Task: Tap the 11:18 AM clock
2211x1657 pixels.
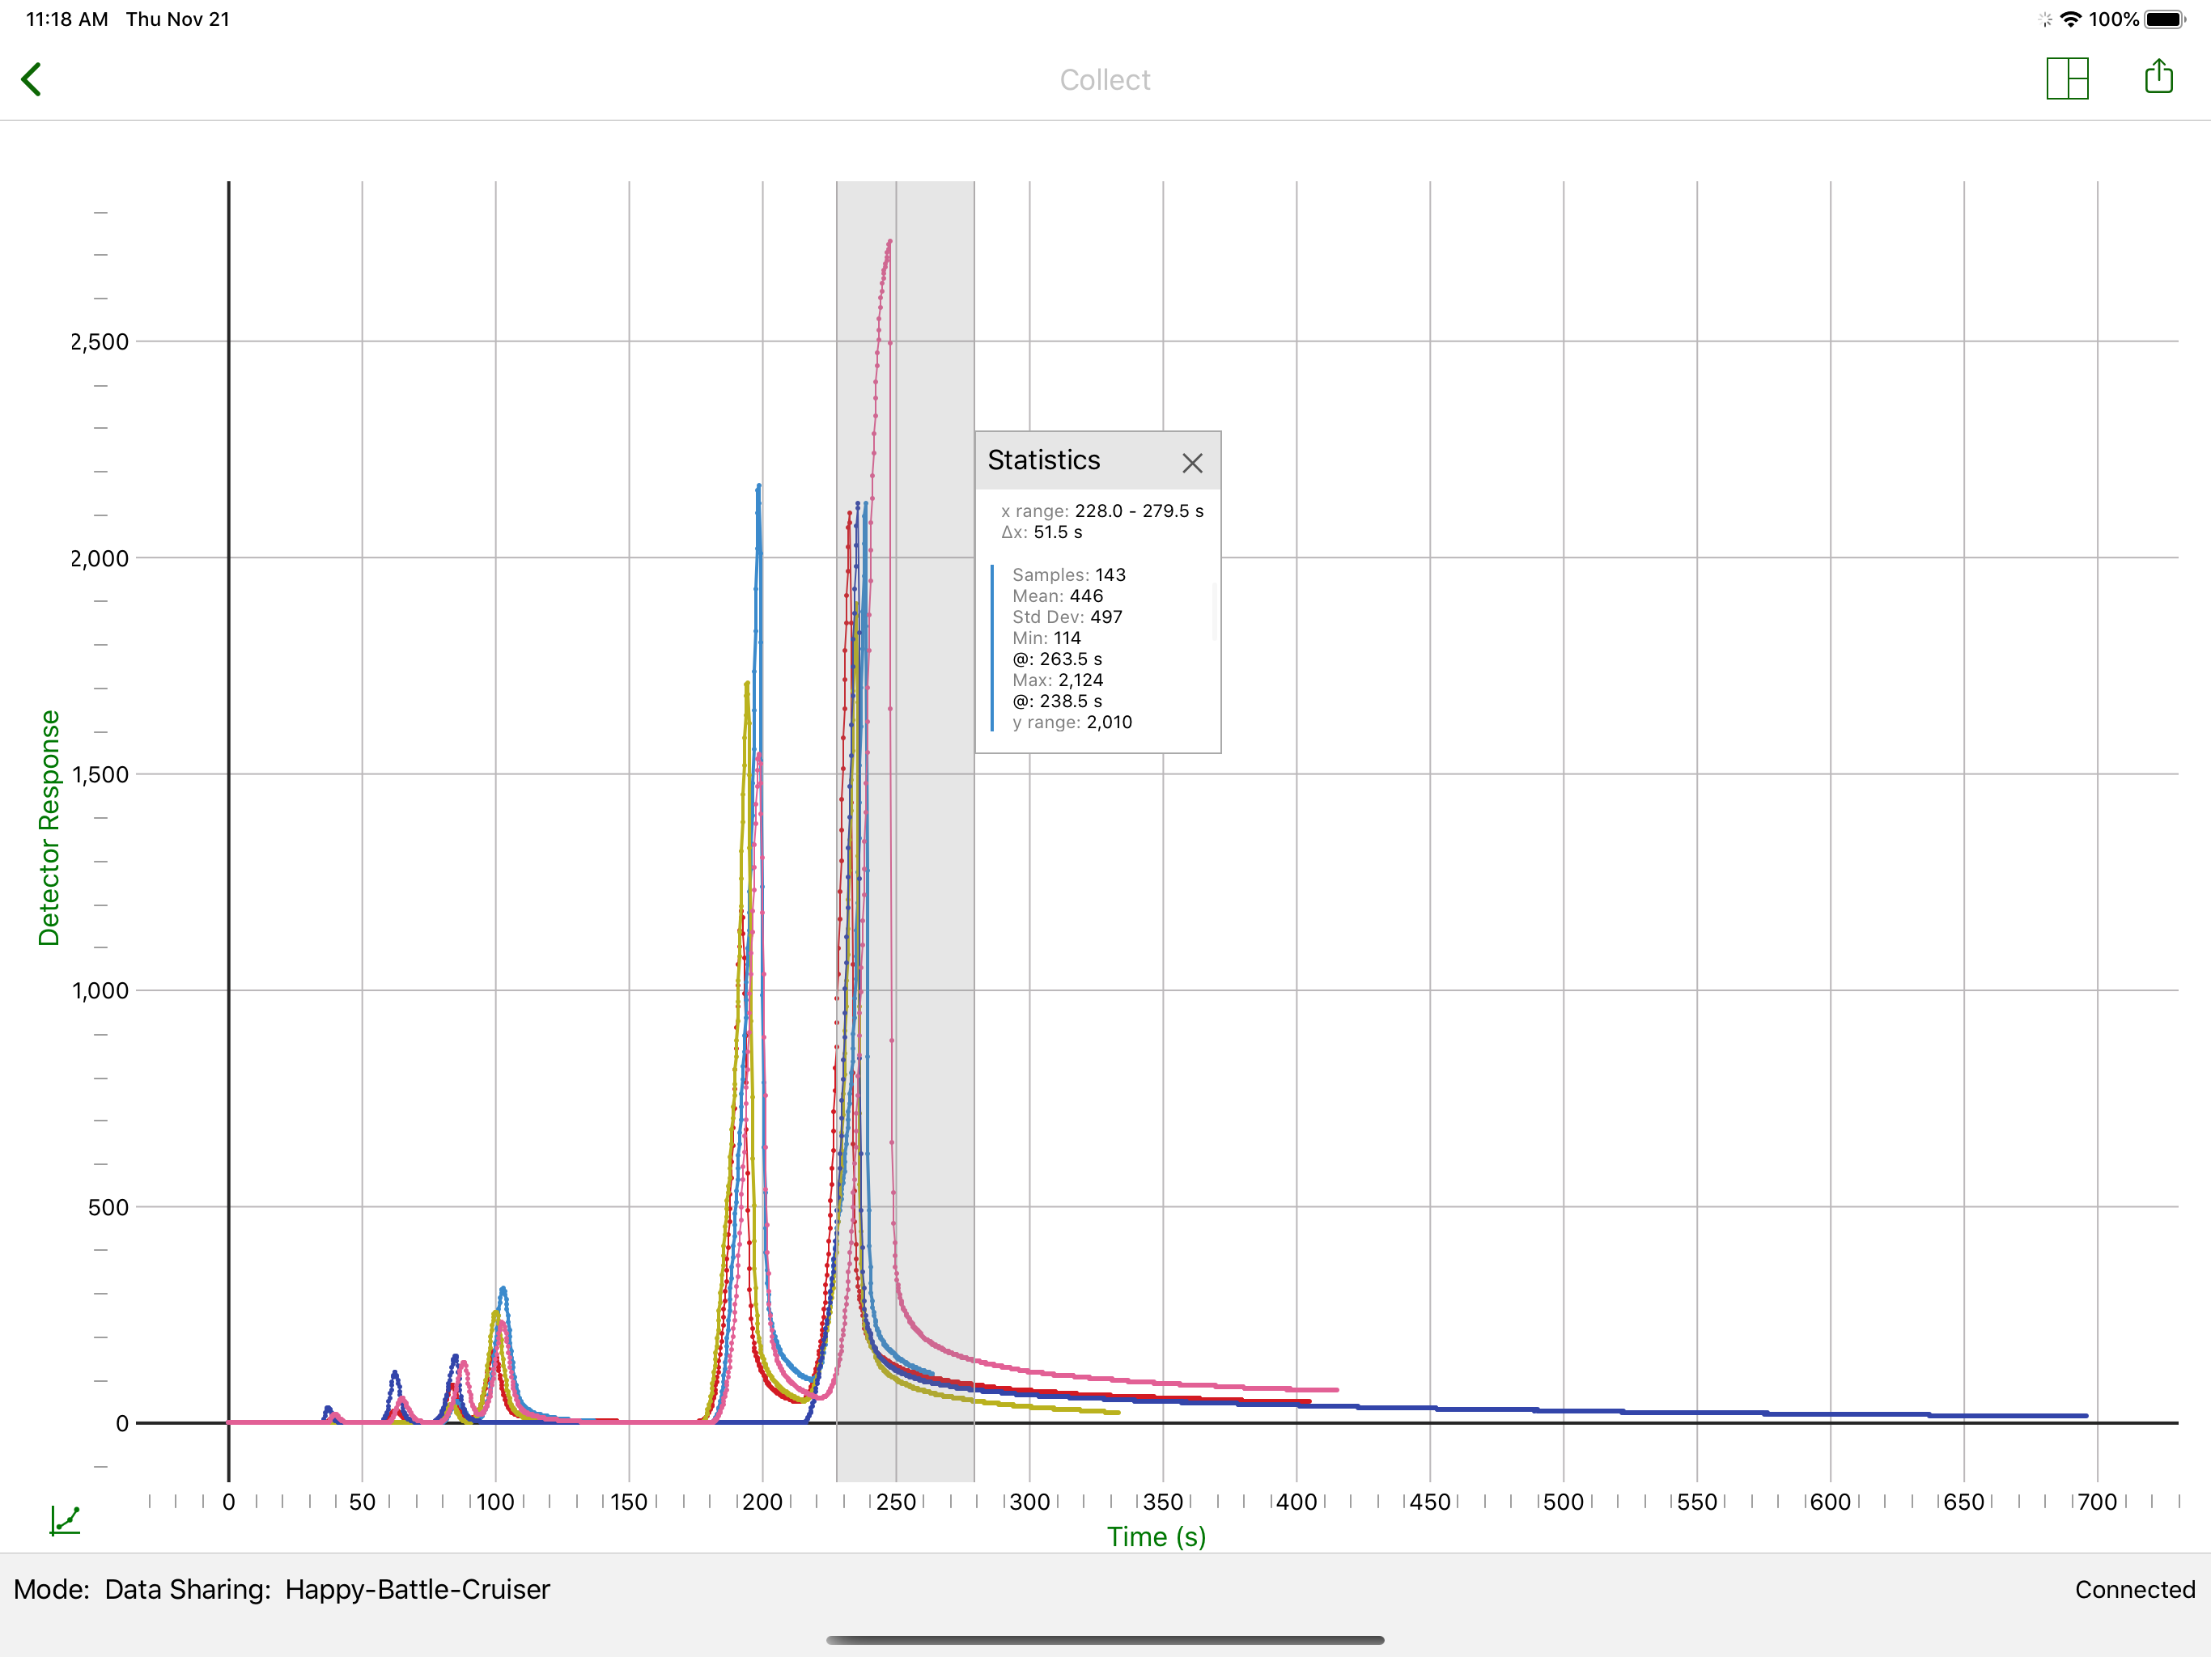Action: 67,19
